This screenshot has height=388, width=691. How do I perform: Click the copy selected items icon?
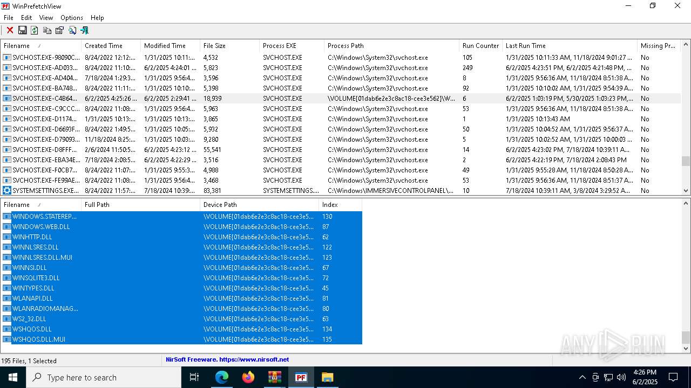click(47, 31)
